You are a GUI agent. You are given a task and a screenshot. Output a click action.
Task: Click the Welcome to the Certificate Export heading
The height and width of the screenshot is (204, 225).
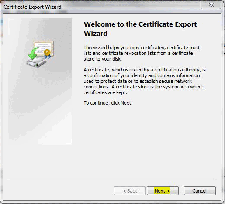pos(140,24)
